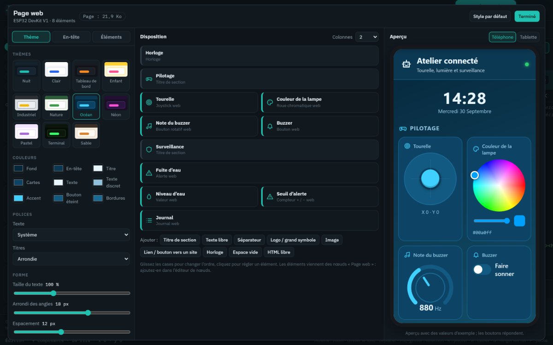Choose the Enfant theme thumbnail
This screenshot has height=345, width=553.
pyautogui.click(x=116, y=75)
